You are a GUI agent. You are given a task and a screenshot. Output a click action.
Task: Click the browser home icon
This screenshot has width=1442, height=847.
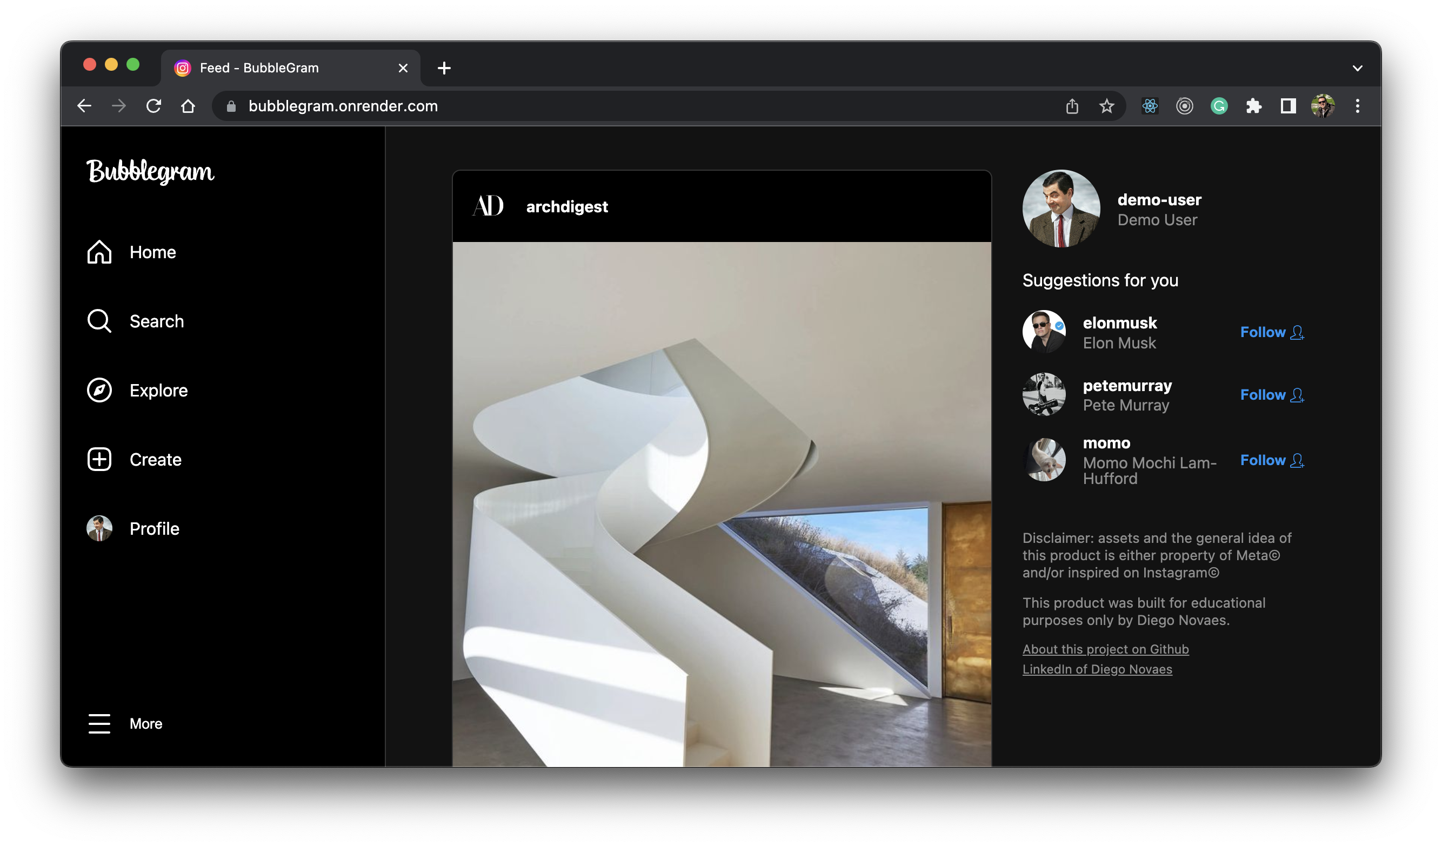[x=188, y=106]
